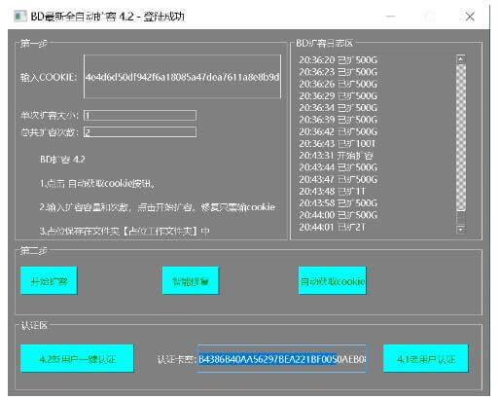Image resolution: width=500 pixels, height=399 pixels.
Task: Select log entry 20:44:01 已扩2T
Action: (x=332, y=227)
